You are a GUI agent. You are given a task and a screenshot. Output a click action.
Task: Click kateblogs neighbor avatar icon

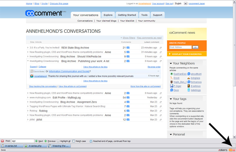pos(189,90)
